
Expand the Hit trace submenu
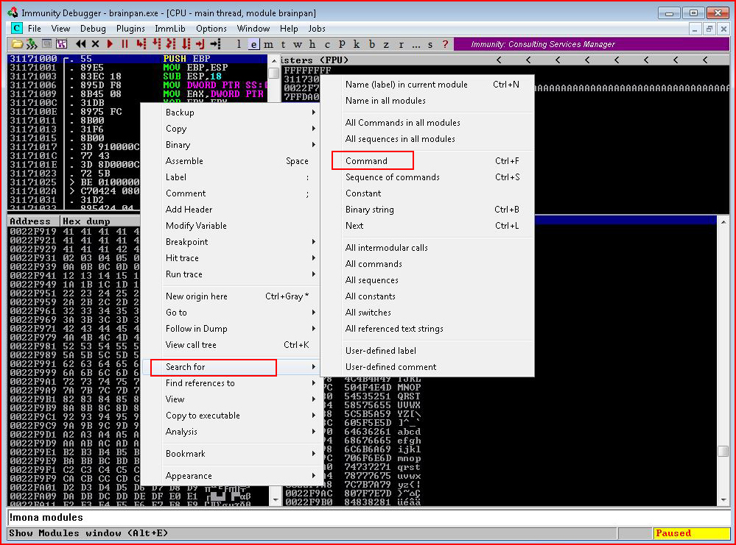click(239, 258)
